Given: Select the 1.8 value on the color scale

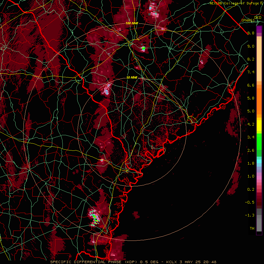Looking at the screenshot, I should [251, 163].
